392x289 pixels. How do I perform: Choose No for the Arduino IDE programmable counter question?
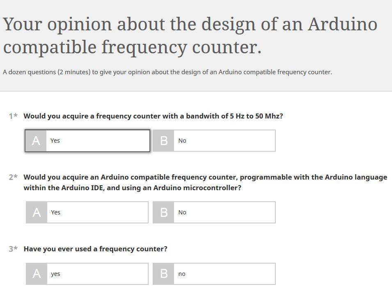214,212
